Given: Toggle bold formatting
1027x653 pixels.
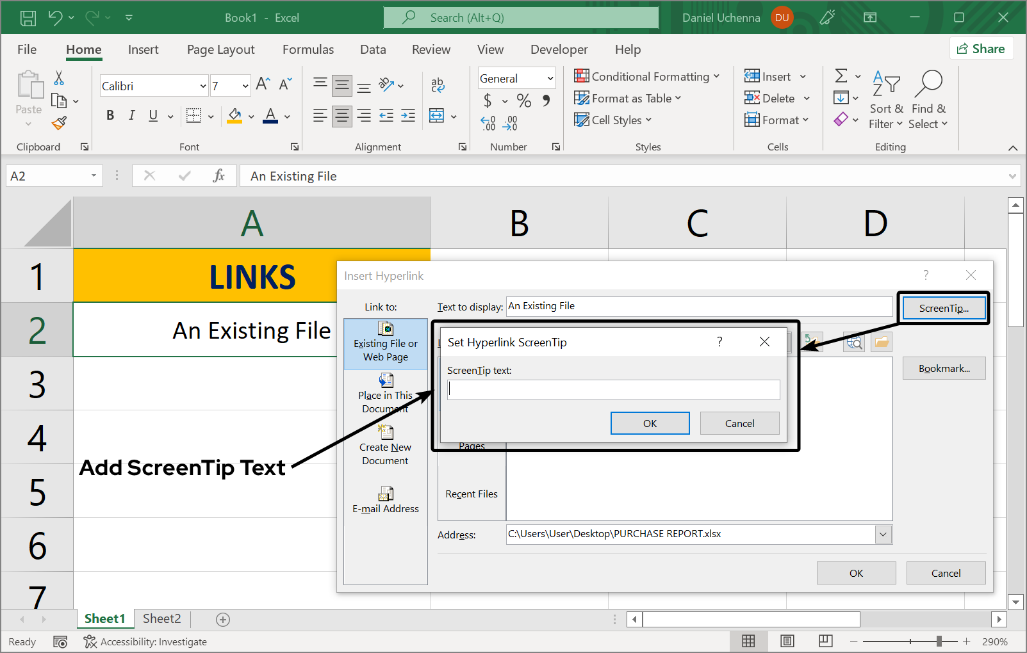Looking at the screenshot, I should [110, 115].
